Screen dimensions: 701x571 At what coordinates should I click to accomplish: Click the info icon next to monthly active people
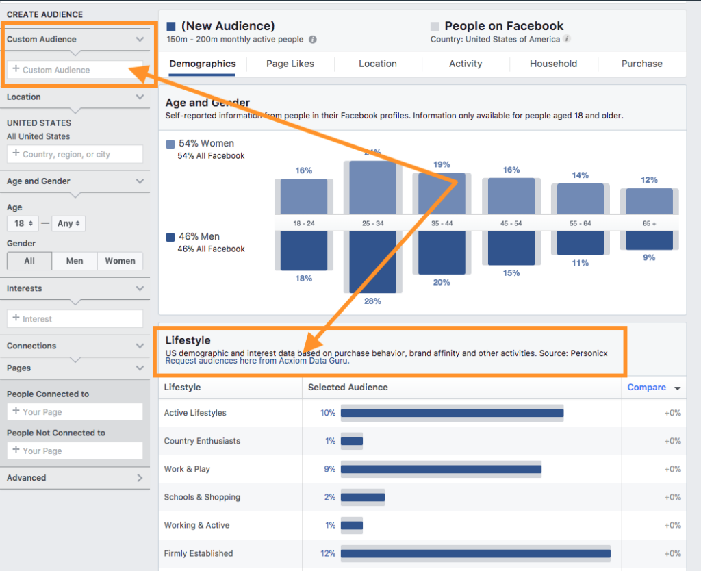(x=312, y=39)
